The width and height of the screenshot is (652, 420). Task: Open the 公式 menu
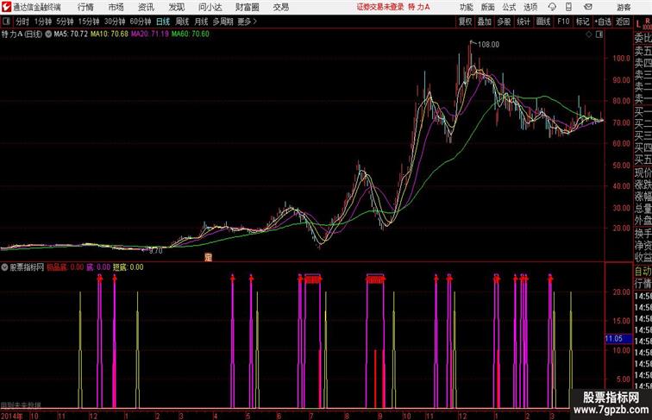point(509,7)
